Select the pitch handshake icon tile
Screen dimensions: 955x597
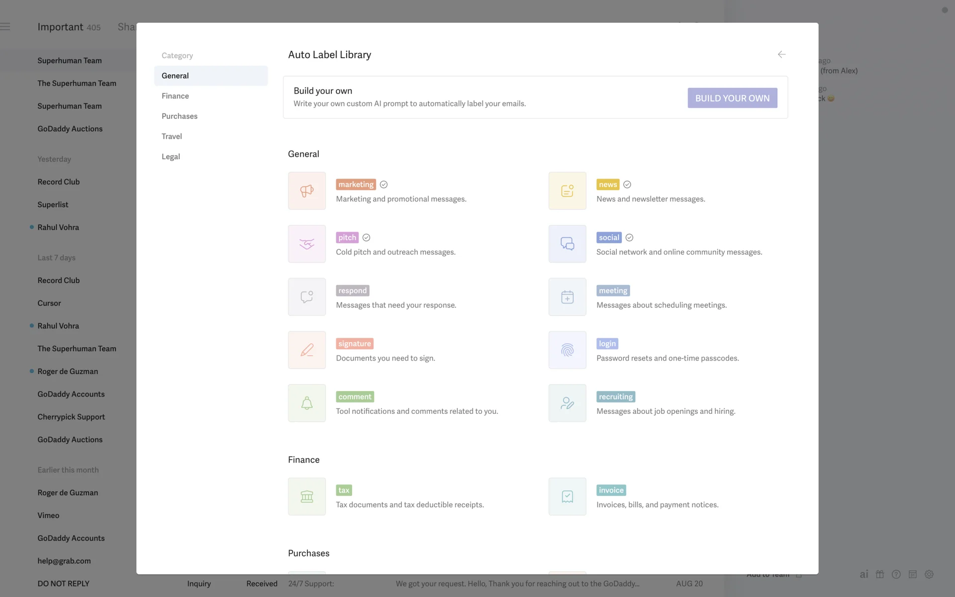point(306,244)
